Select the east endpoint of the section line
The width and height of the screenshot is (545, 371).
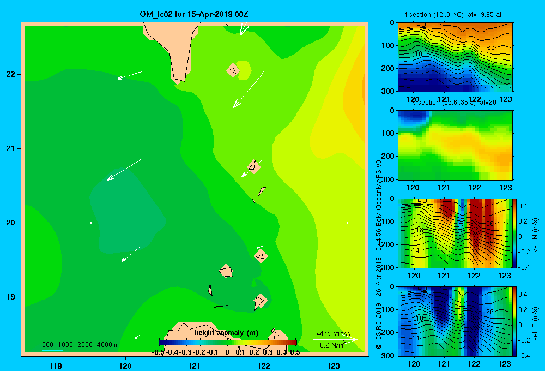348,223
